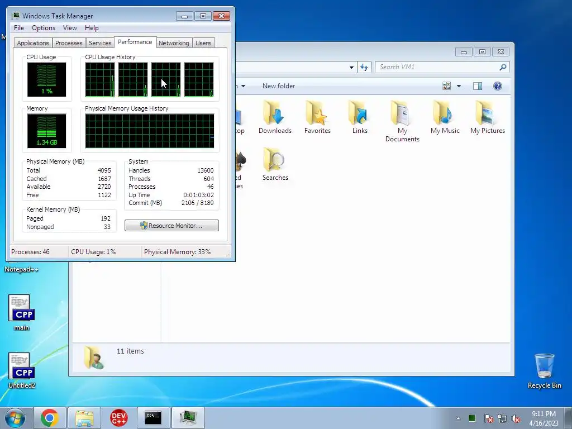Click the first CPU Usage History graph

(99, 79)
